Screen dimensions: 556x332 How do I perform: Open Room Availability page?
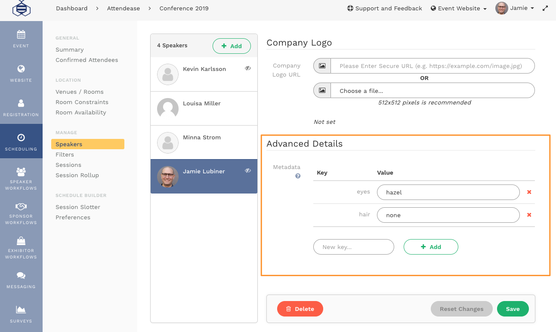pyautogui.click(x=81, y=112)
